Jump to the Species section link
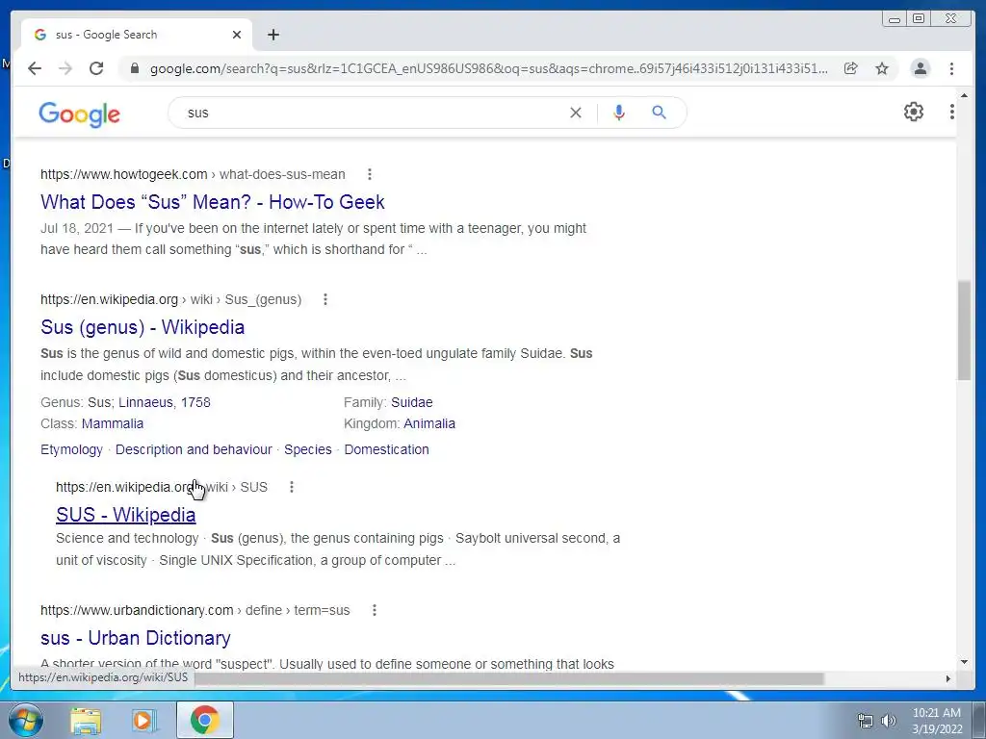 (308, 449)
